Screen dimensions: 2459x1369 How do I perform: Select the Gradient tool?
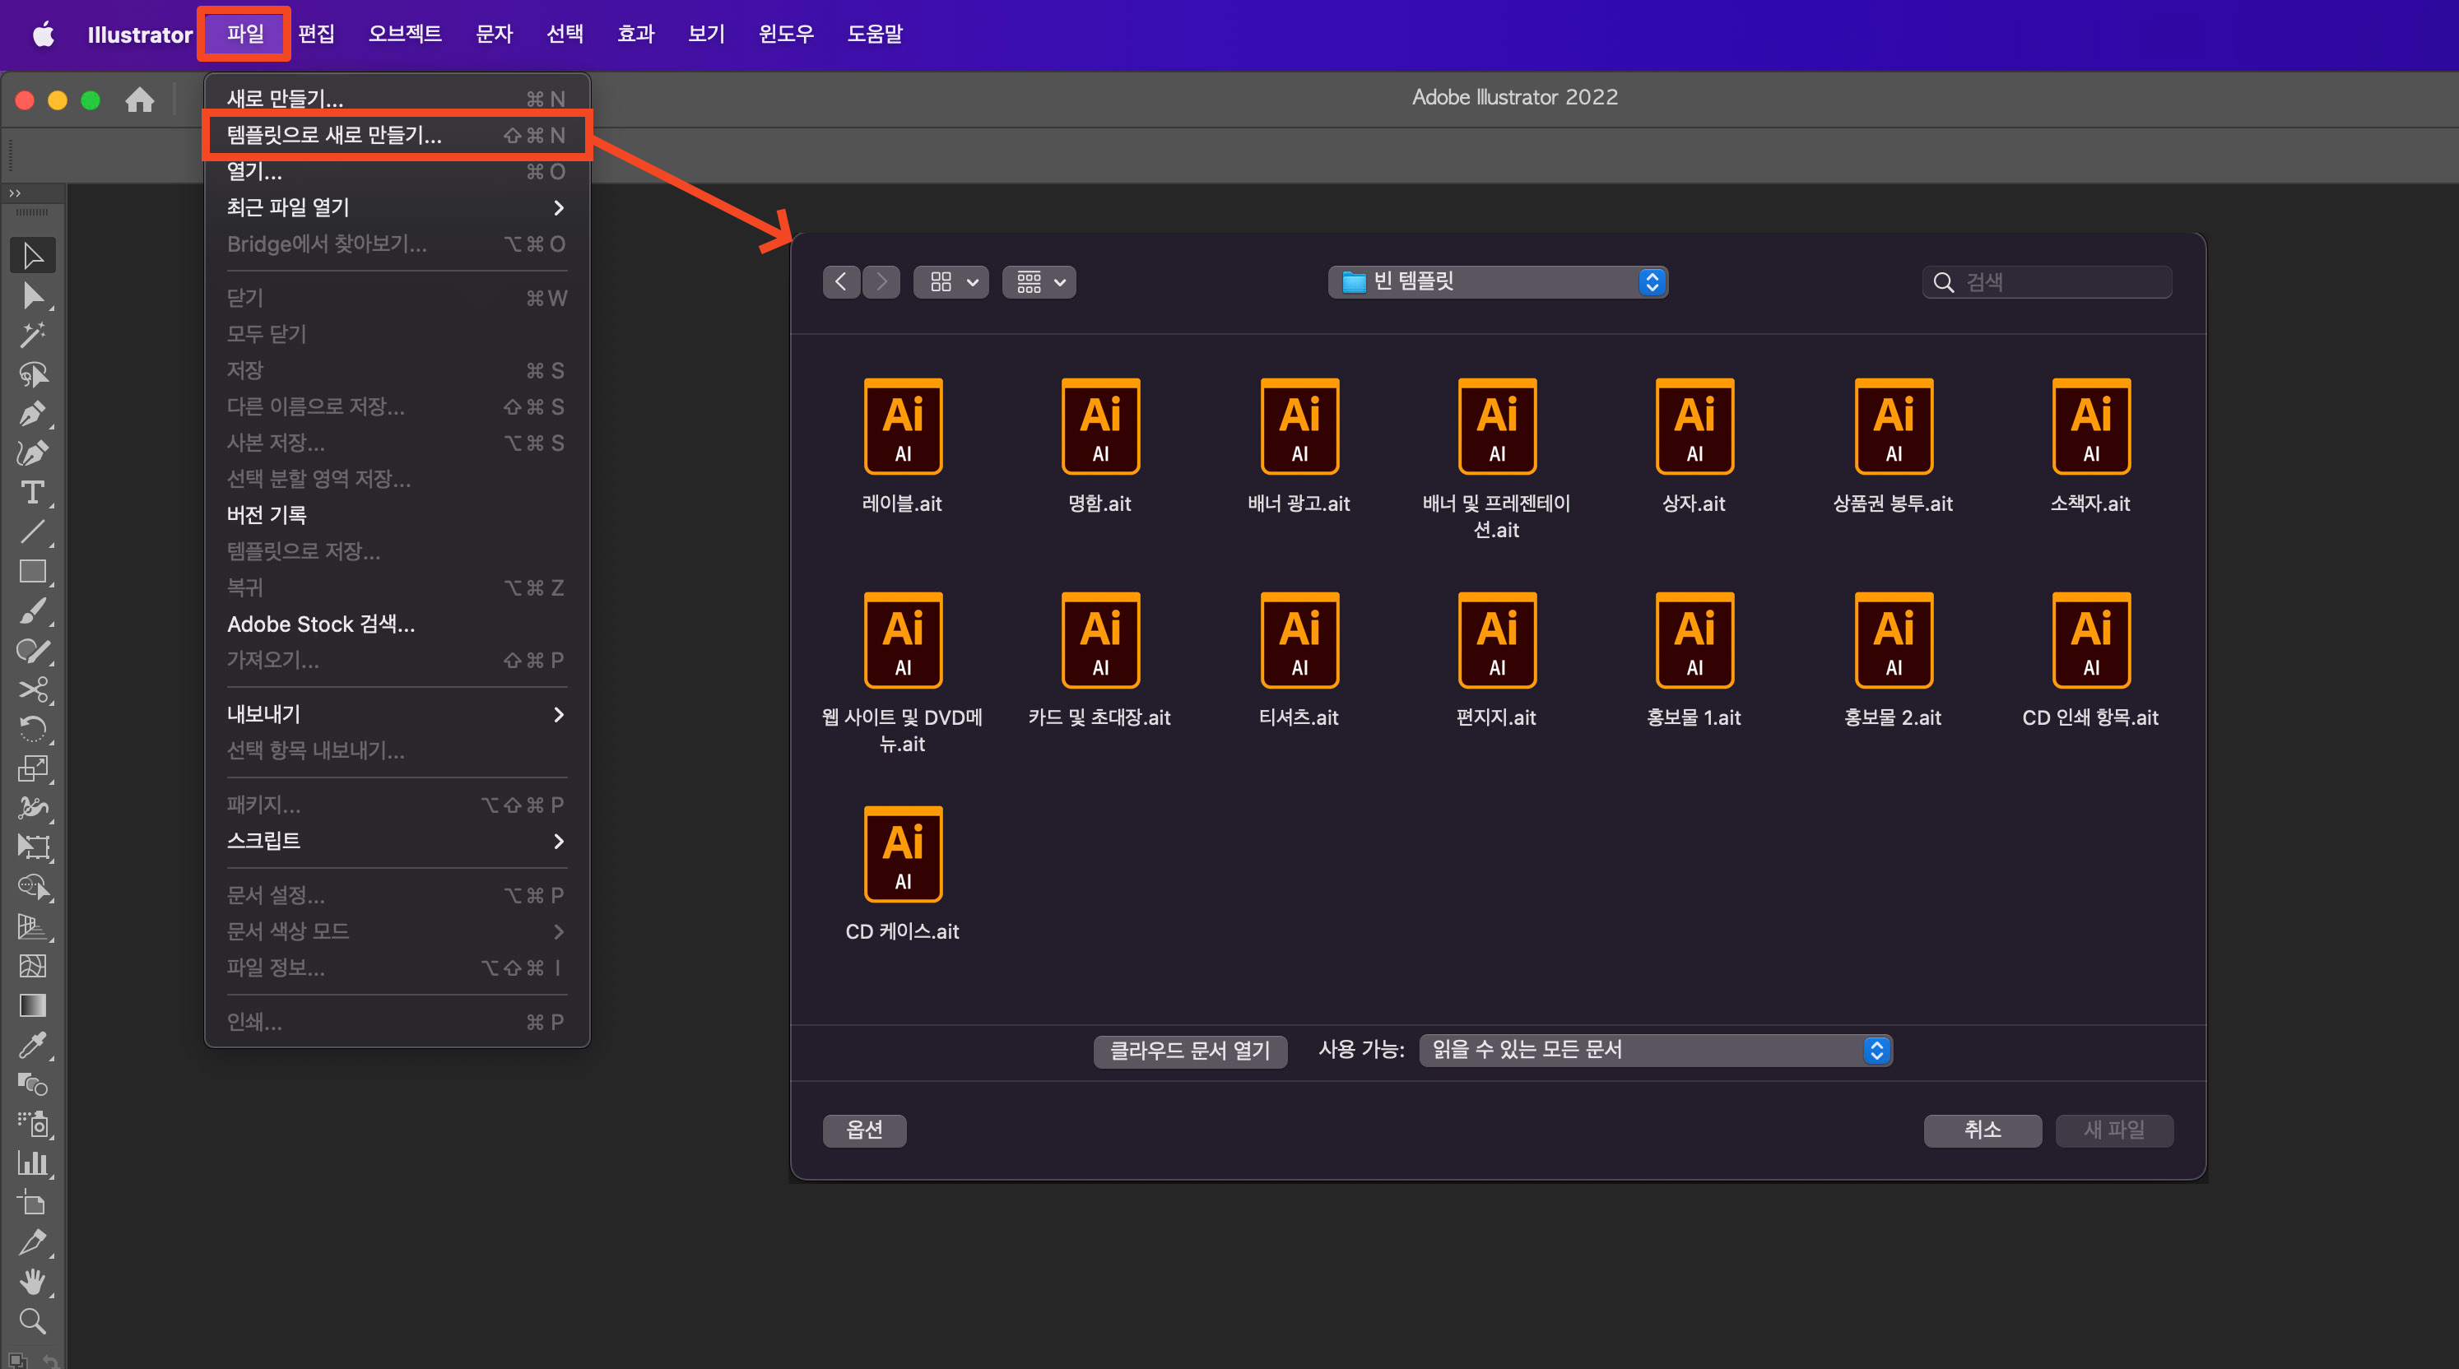(32, 1005)
